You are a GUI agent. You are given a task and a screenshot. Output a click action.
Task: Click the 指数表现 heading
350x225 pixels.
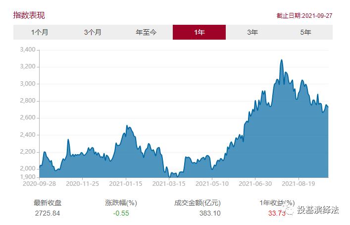[x=29, y=15]
